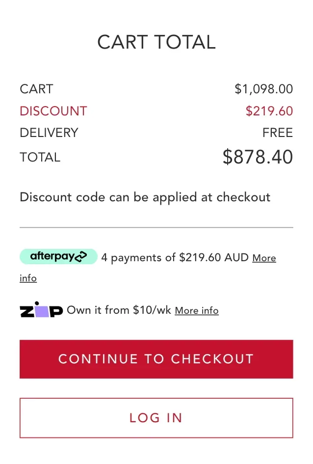Select the discount amount of $219.60

(269, 111)
